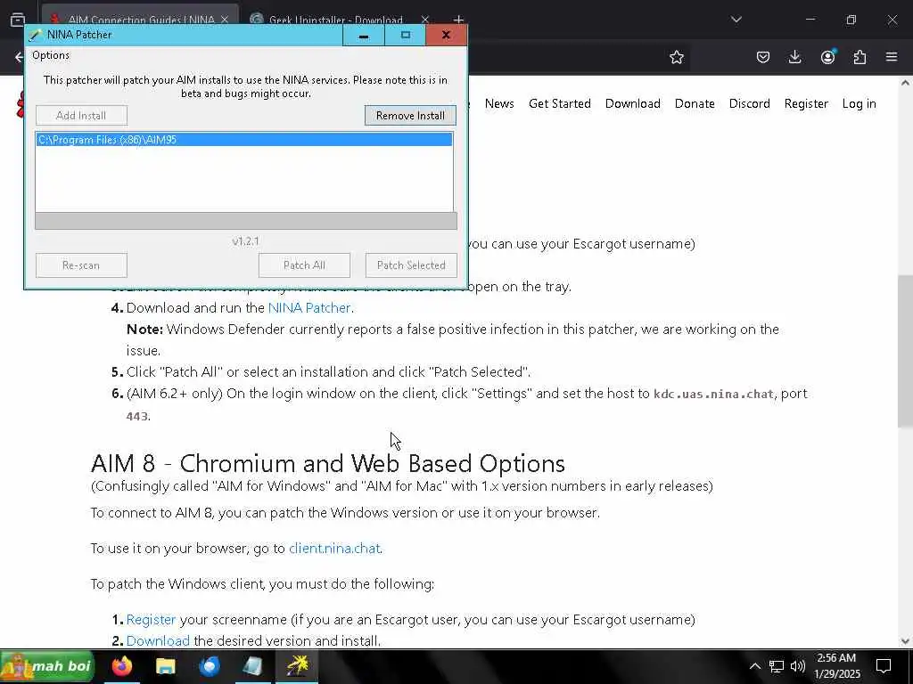
Task: Close the NINA Patcher window
Action: point(446,35)
